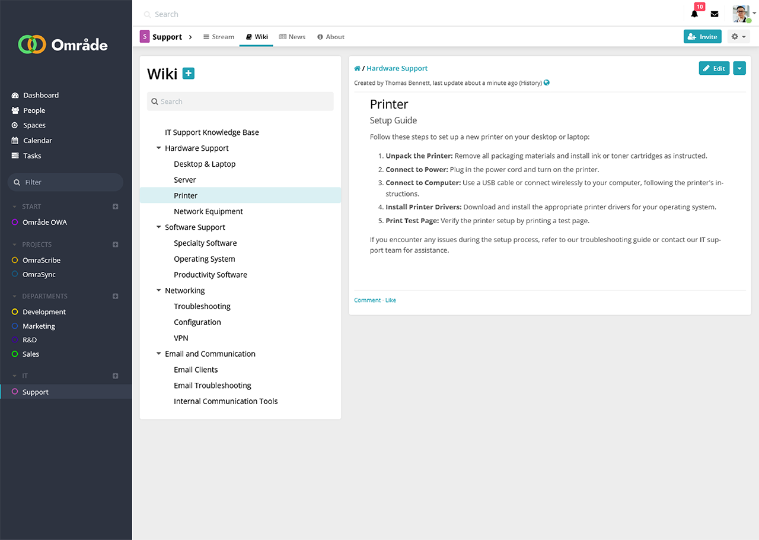
Task: Open the Calendar icon in the sidebar
Action: click(x=15, y=141)
